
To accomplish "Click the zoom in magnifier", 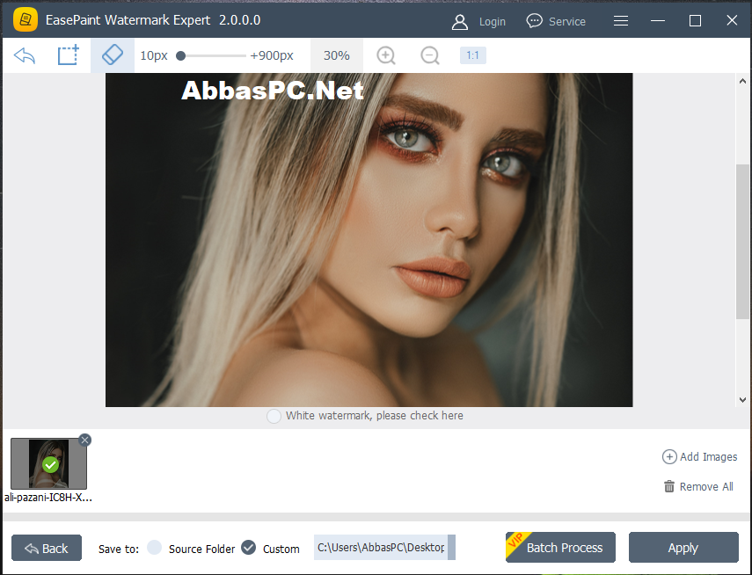I will coord(386,55).
